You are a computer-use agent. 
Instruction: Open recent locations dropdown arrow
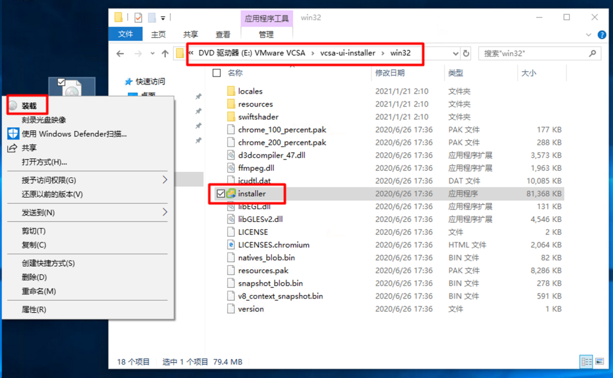pos(153,53)
